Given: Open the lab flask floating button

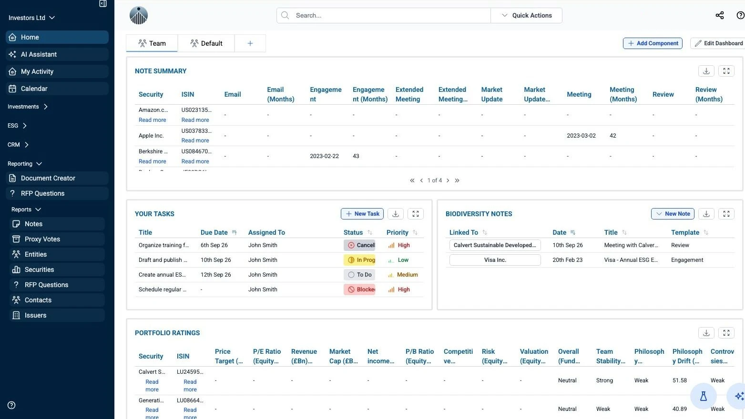Looking at the screenshot, I should (703, 396).
